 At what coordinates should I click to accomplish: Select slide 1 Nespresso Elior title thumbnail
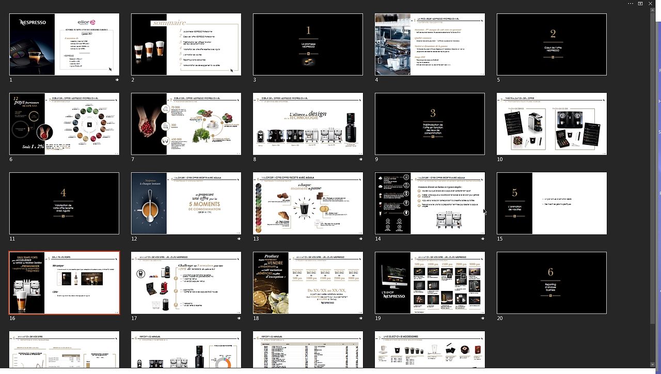click(x=64, y=44)
